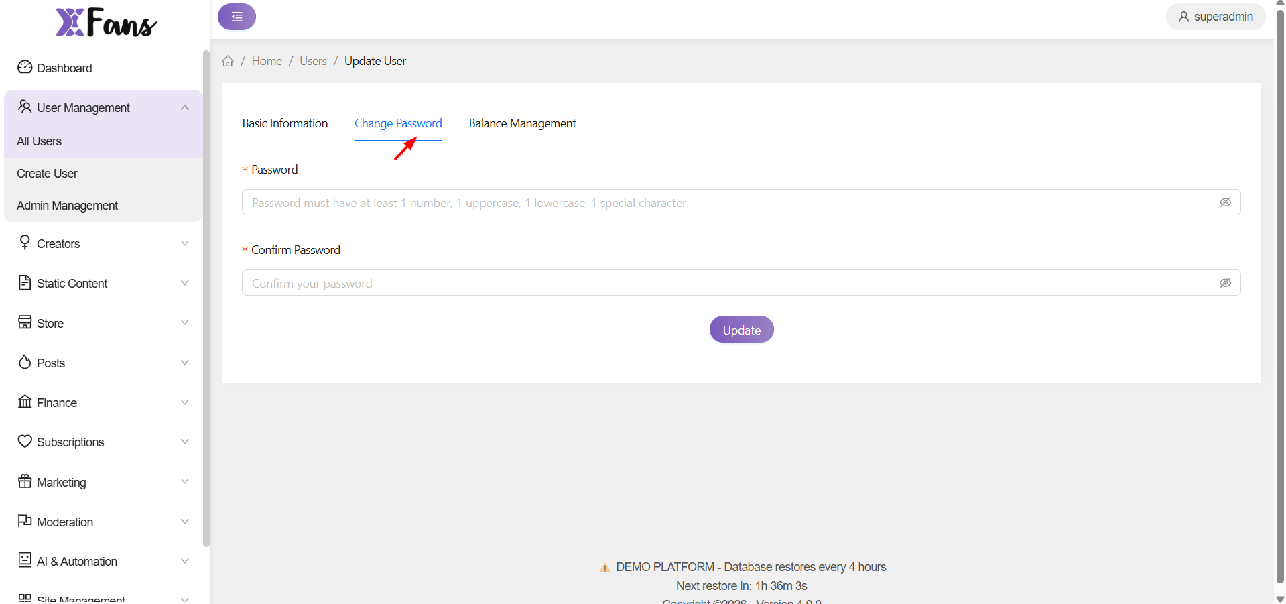Open Dashboard from the sidebar
1286x604 pixels.
coord(64,68)
